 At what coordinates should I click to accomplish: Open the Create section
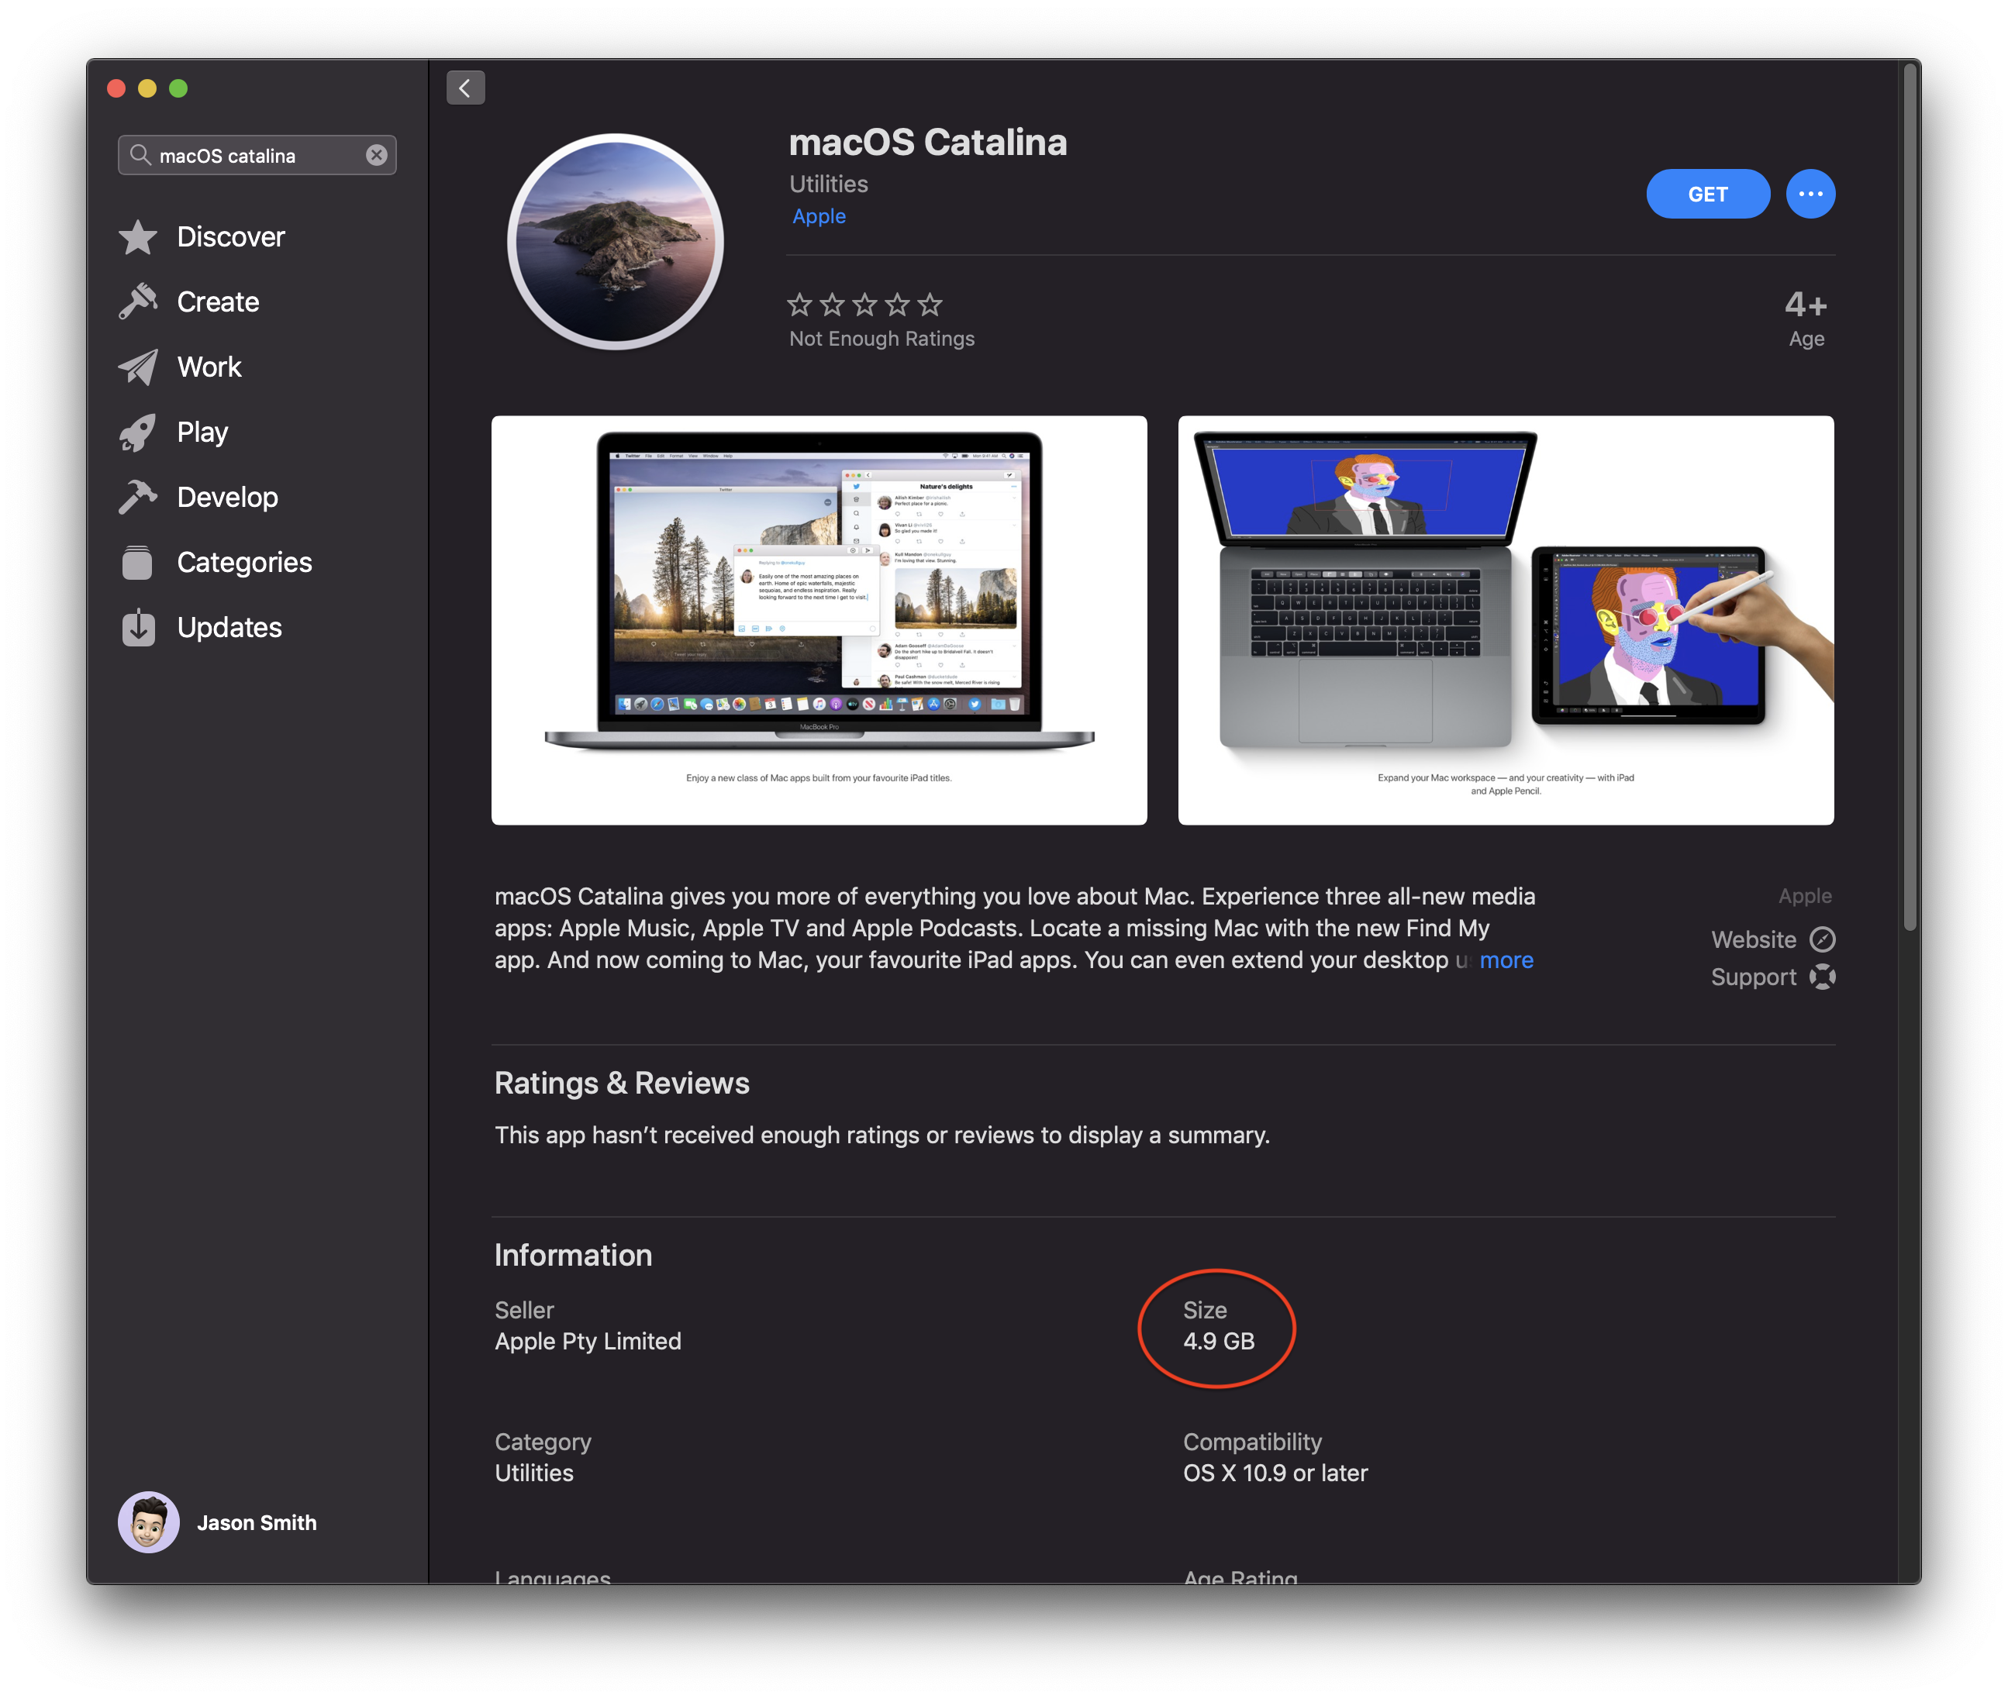(x=218, y=302)
